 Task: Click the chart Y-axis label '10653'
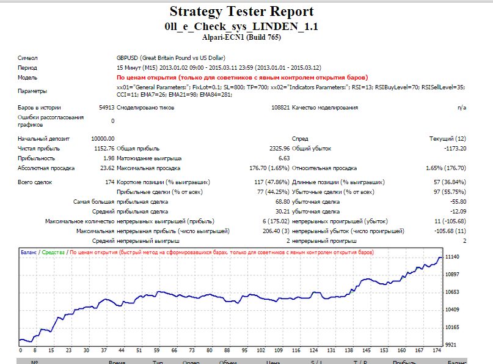452,292
